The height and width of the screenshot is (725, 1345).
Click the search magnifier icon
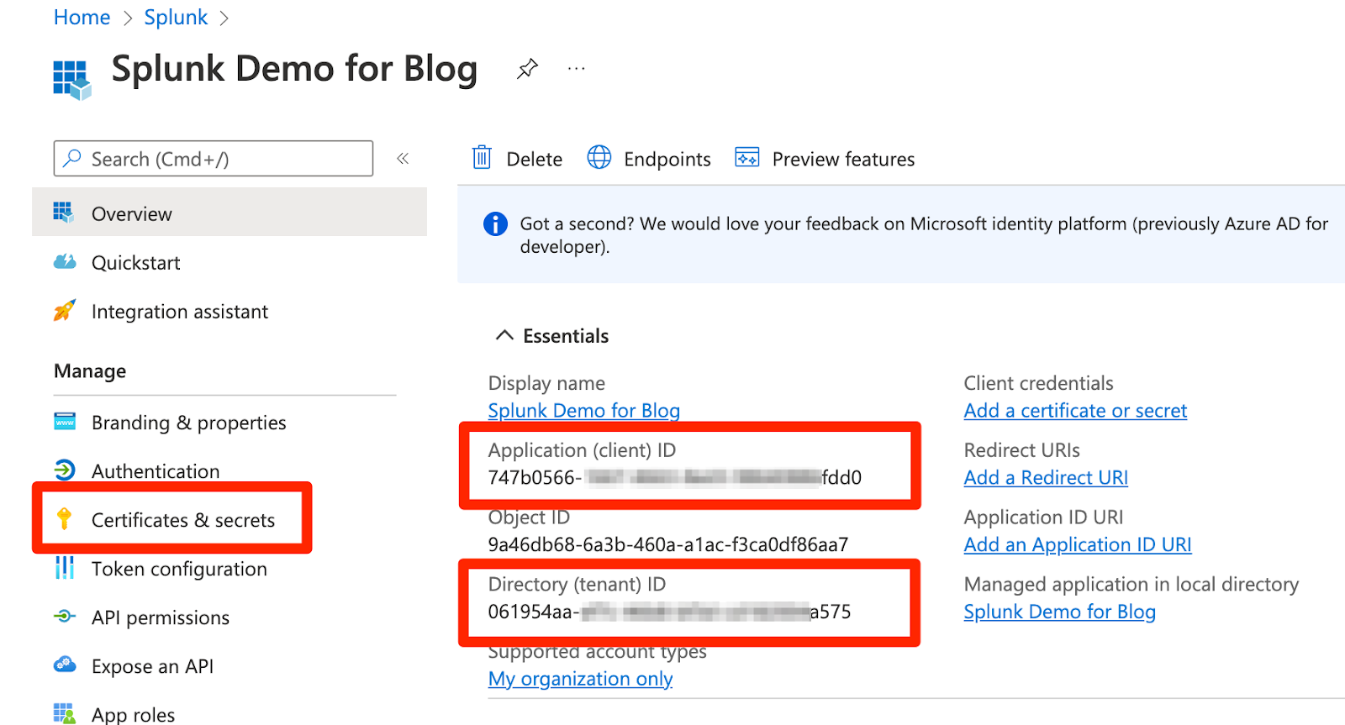pyautogui.click(x=72, y=158)
